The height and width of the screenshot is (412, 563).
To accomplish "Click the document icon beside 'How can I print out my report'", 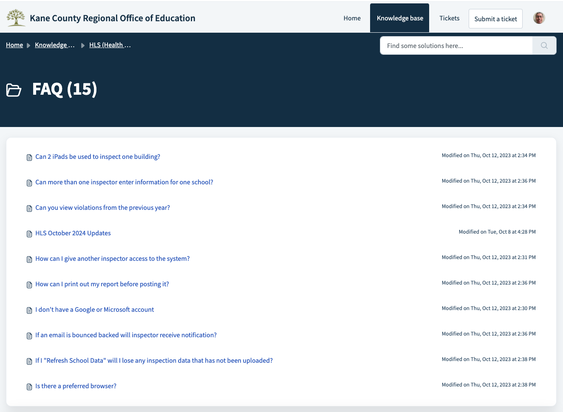I will point(29,285).
